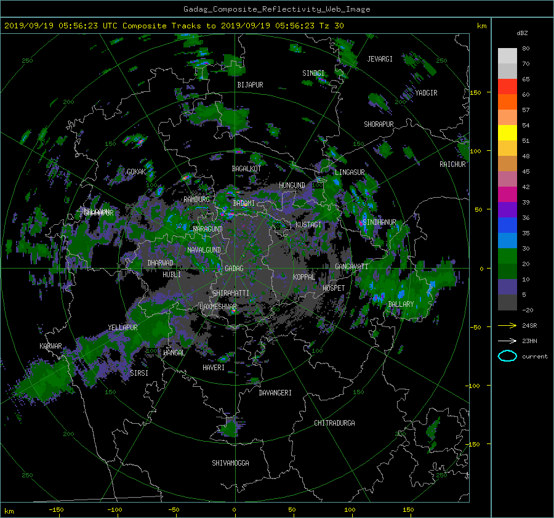This screenshot has width=554, height=518.
Task: Click the BADAMI city label
Action: [244, 203]
